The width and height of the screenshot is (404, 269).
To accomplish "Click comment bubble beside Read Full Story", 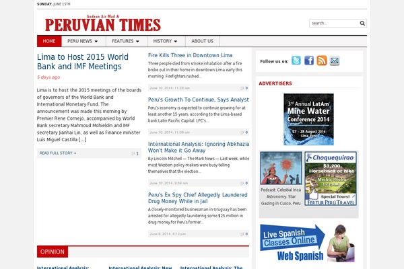I will point(133,153).
